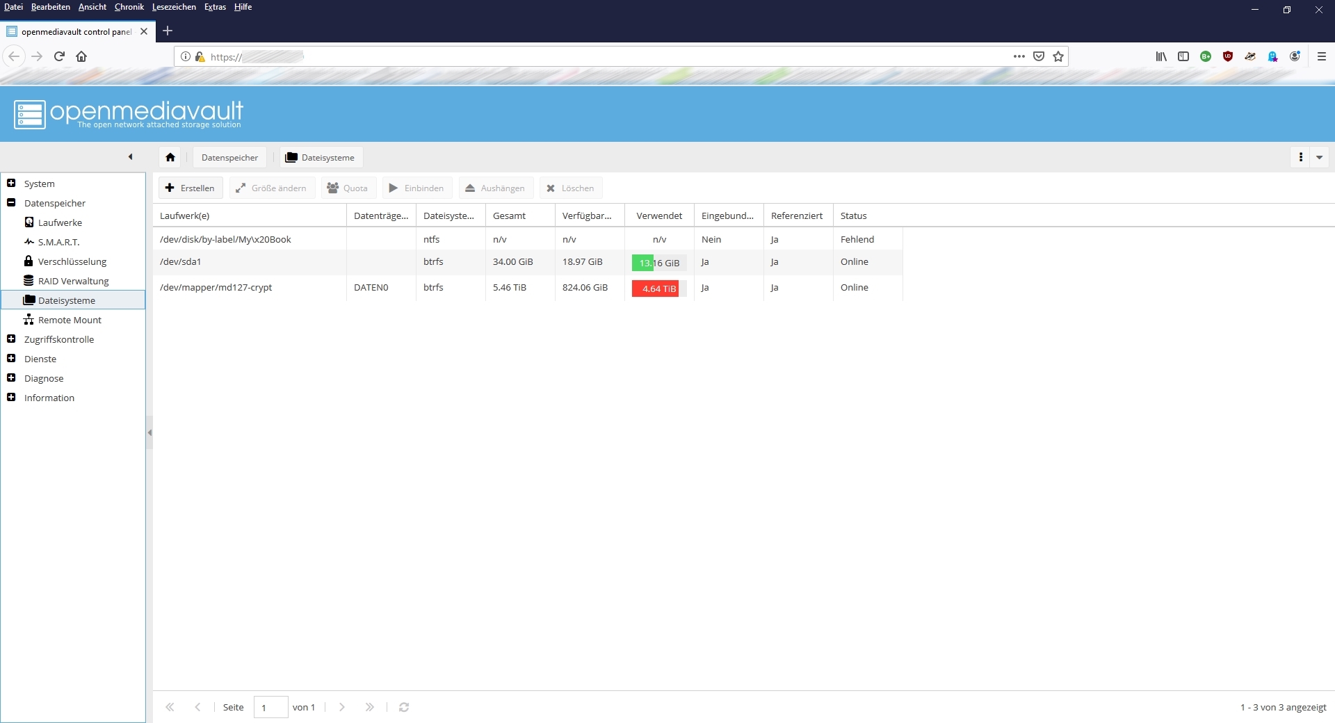Viewport: 1335px width, 723px height.
Task: Open Remote Mount in the sidebar
Action: pos(70,320)
